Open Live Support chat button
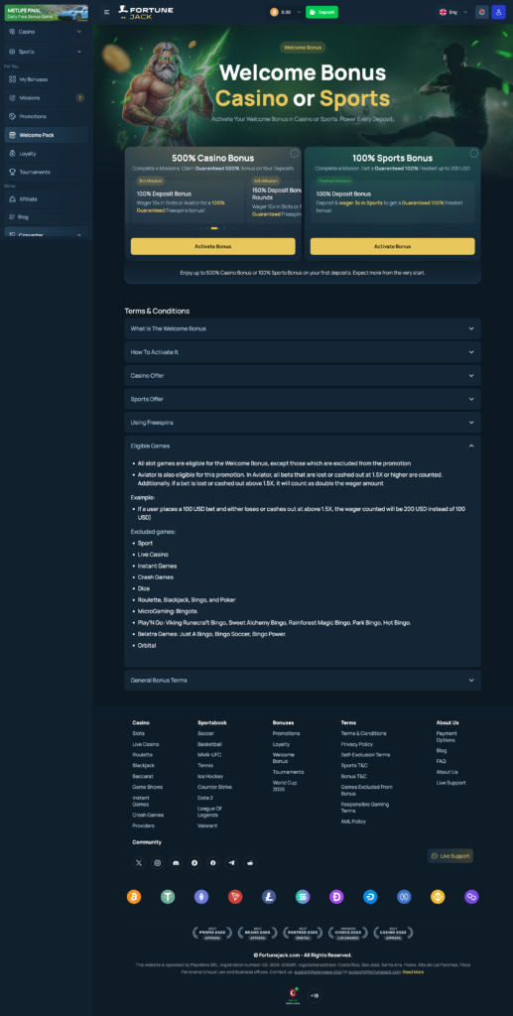Viewport: 513px width, 1016px height. coord(450,856)
